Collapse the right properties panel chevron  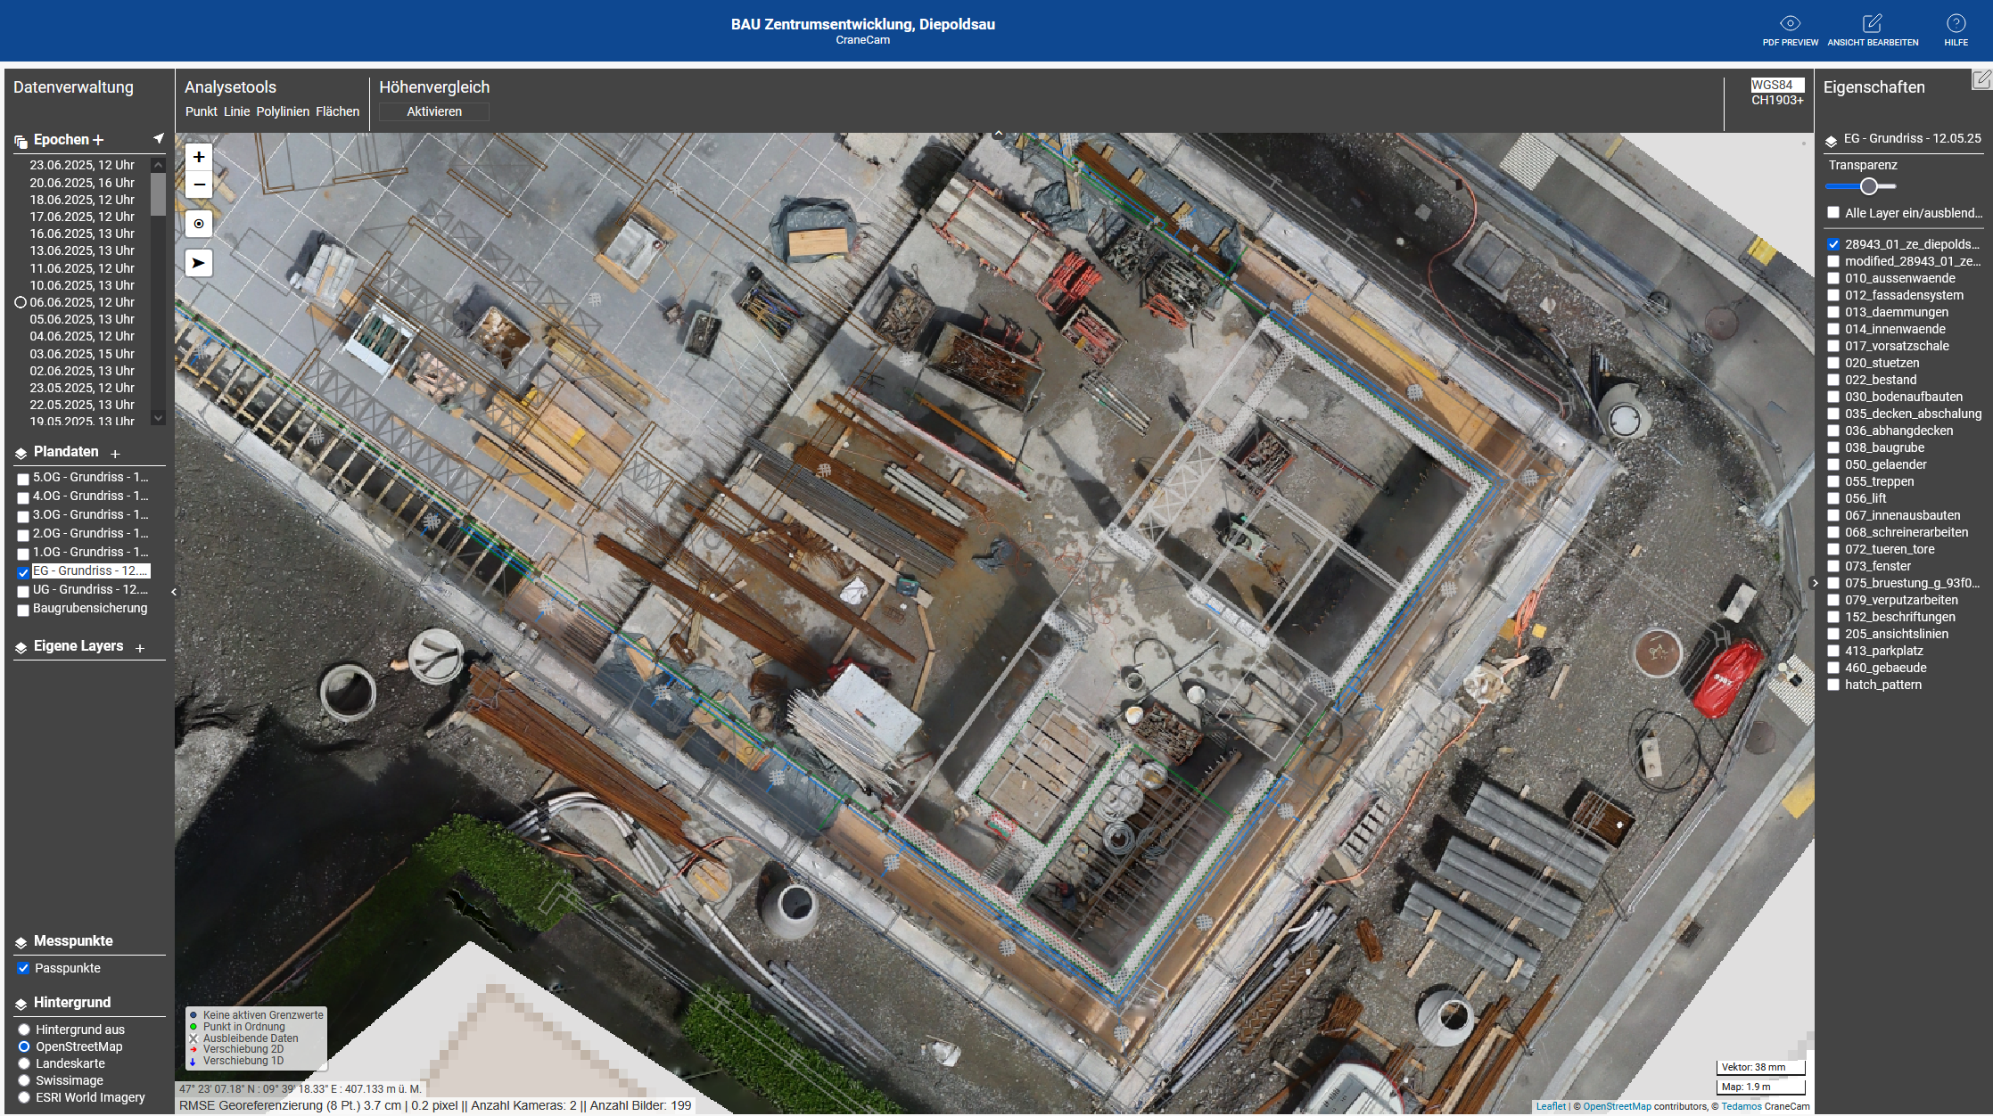[x=1815, y=583]
